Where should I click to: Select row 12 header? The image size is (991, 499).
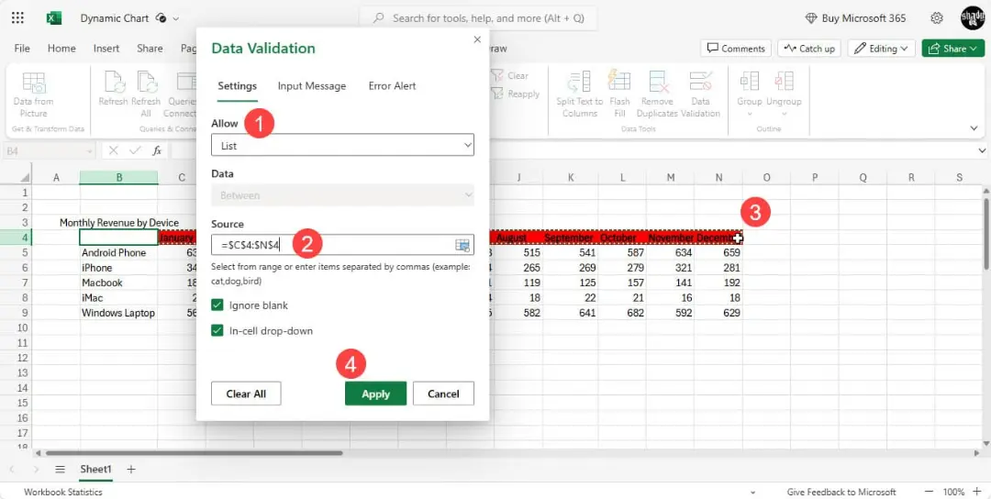pos(24,358)
